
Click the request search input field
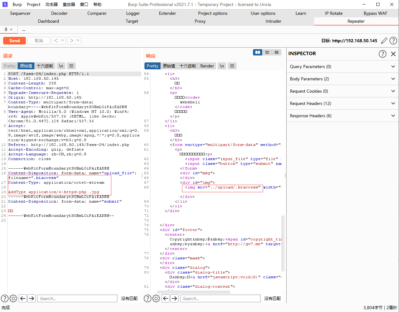point(77,298)
